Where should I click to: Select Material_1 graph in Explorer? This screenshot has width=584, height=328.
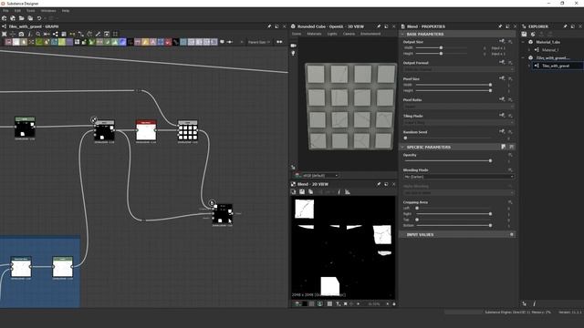[x=550, y=50]
